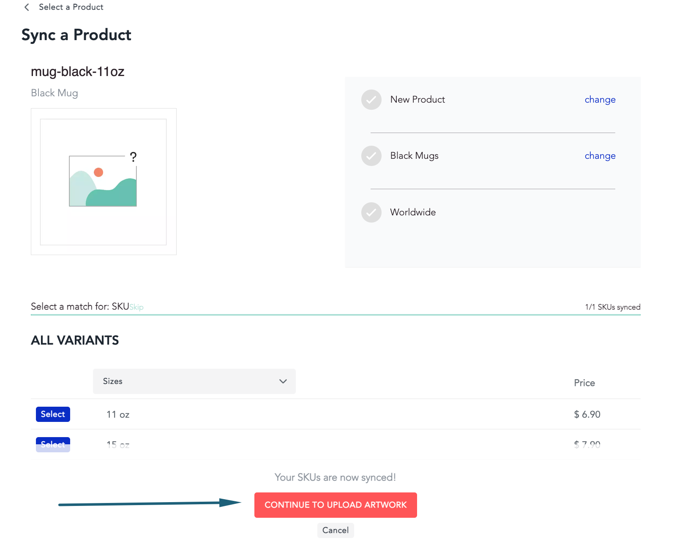Continue to upload artwork
The image size is (693, 560).
(x=336, y=505)
